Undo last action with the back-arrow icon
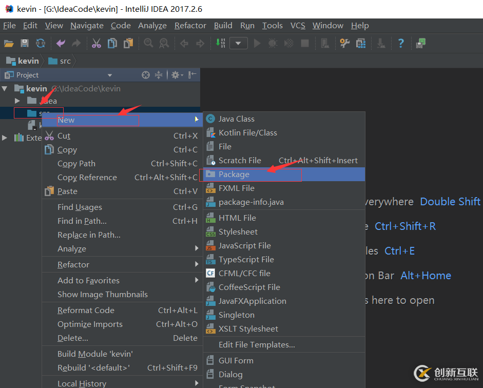The height and width of the screenshot is (388, 483). click(x=60, y=43)
